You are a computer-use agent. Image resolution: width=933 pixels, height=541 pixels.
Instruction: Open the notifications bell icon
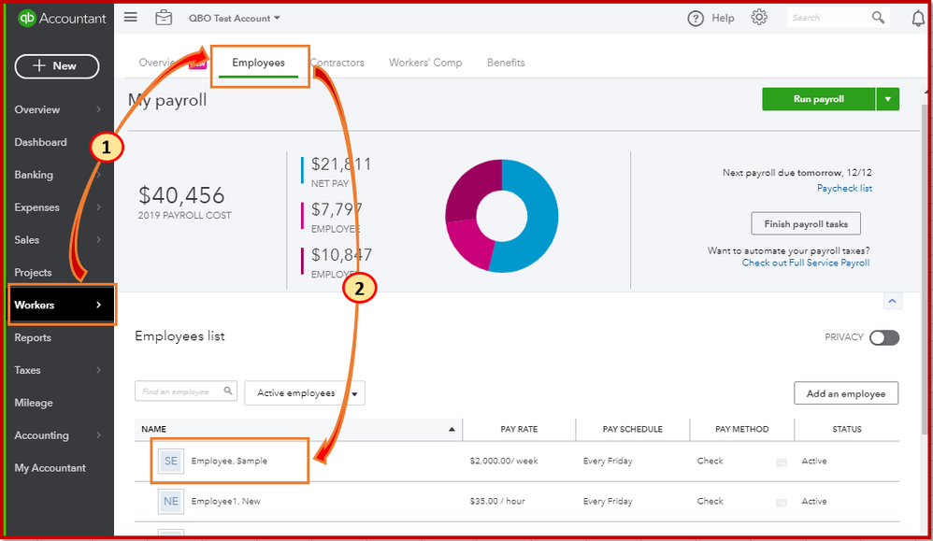click(918, 19)
